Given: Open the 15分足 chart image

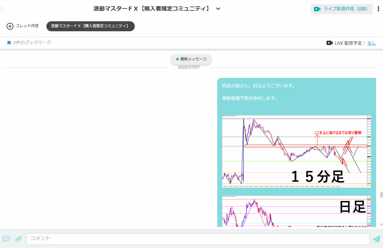Looking at the screenshot, I should (x=296, y=151).
